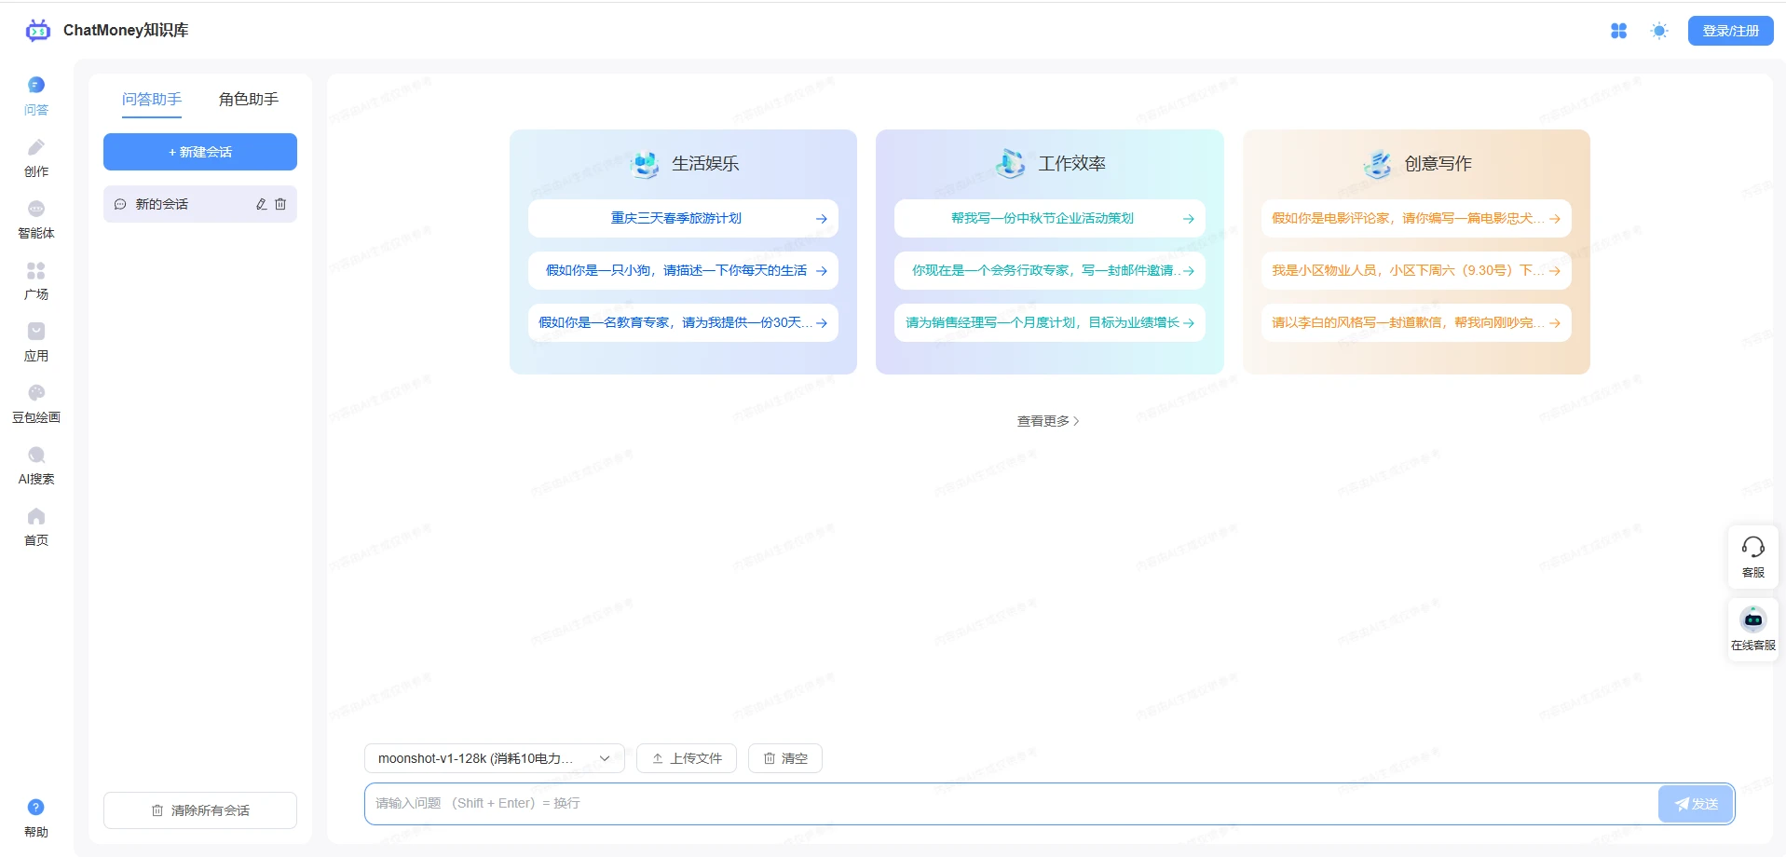The height and width of the screenshot is (857, 1786).
Task: Open the 广场 sidebar item
Action: (x=36, y=280)
